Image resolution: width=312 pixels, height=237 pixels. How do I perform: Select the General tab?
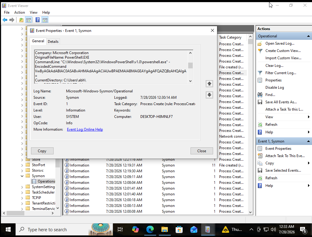[38, 41]
